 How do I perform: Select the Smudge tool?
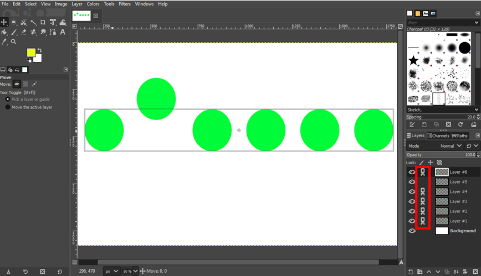click(43, 32)
